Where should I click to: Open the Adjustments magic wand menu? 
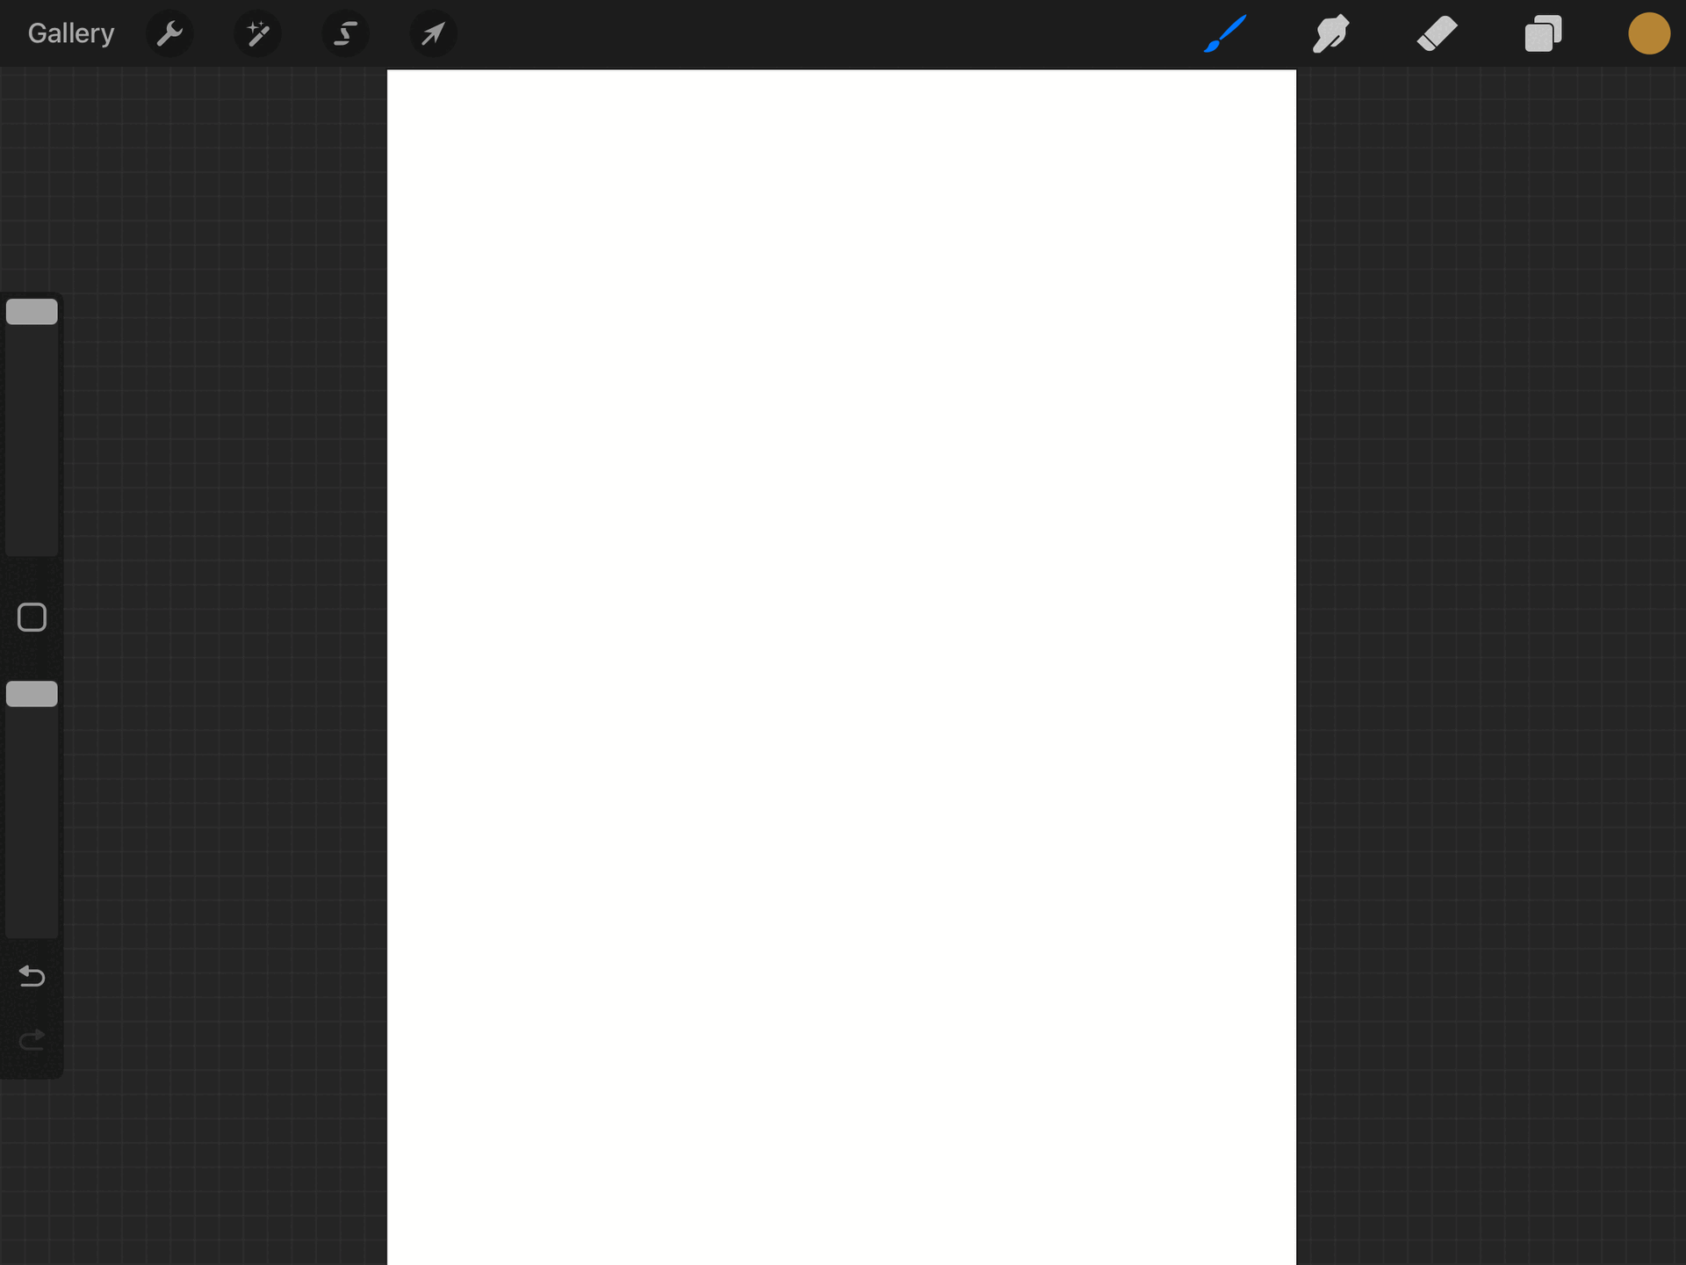(257, 33)
